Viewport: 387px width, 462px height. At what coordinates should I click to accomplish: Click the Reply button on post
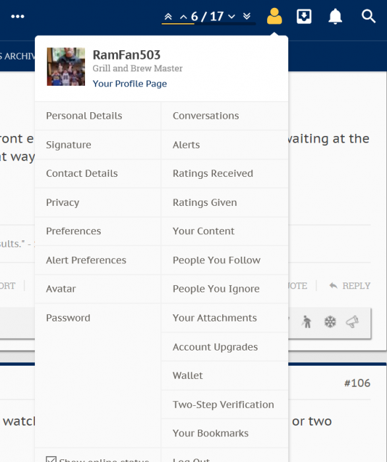pos(350,286)
